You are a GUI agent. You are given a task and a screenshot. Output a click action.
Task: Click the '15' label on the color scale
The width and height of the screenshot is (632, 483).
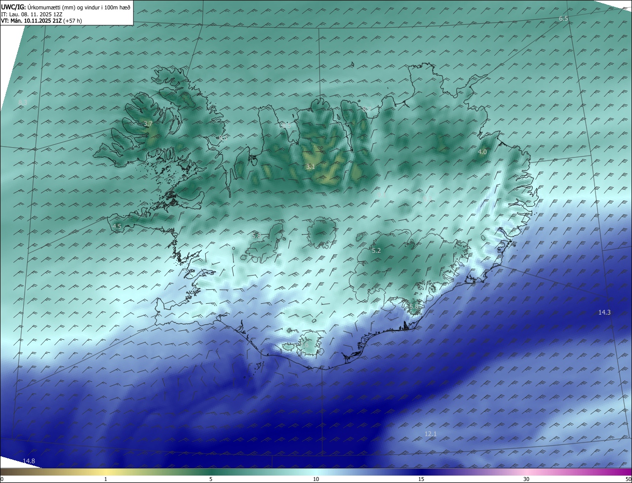pyautogui.click(x=421, y=479)
